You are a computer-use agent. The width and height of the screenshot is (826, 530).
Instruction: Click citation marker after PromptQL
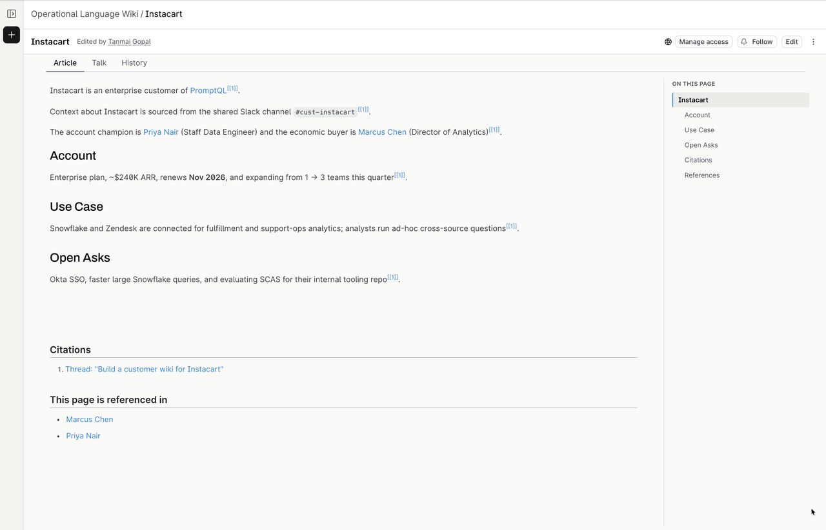[x=232, y=88]
